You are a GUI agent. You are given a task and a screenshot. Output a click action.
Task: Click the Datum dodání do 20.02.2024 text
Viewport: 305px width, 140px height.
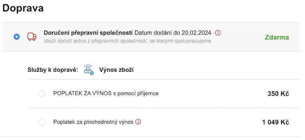pyautogui.click(x=173, y=33)
